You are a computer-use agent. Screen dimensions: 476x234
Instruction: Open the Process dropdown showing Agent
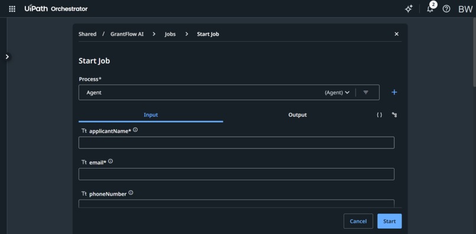229,93
